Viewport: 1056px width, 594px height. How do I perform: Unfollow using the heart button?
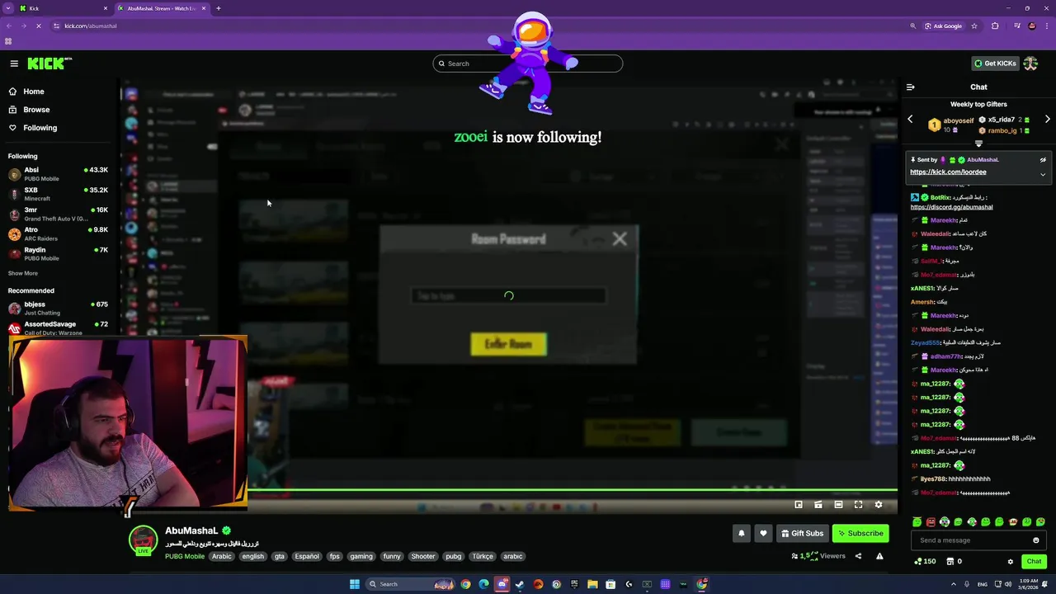(763, 533)
